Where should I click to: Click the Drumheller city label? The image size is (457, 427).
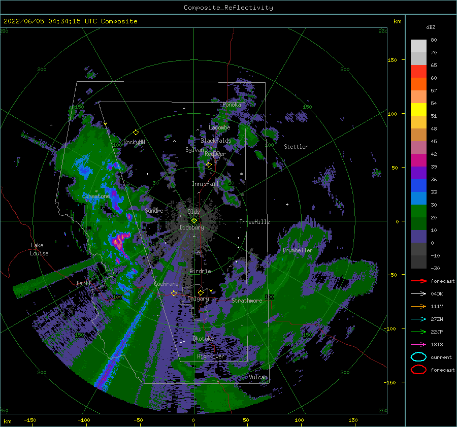pyautogui.click(x=298, y=250)
